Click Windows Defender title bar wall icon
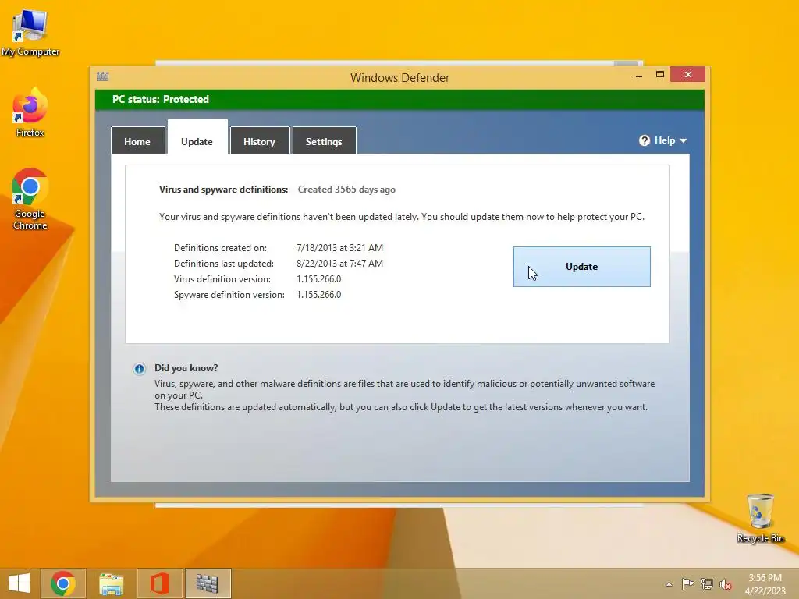The width and height of the screenshot is (799, 599). click(x=102, y=77)
